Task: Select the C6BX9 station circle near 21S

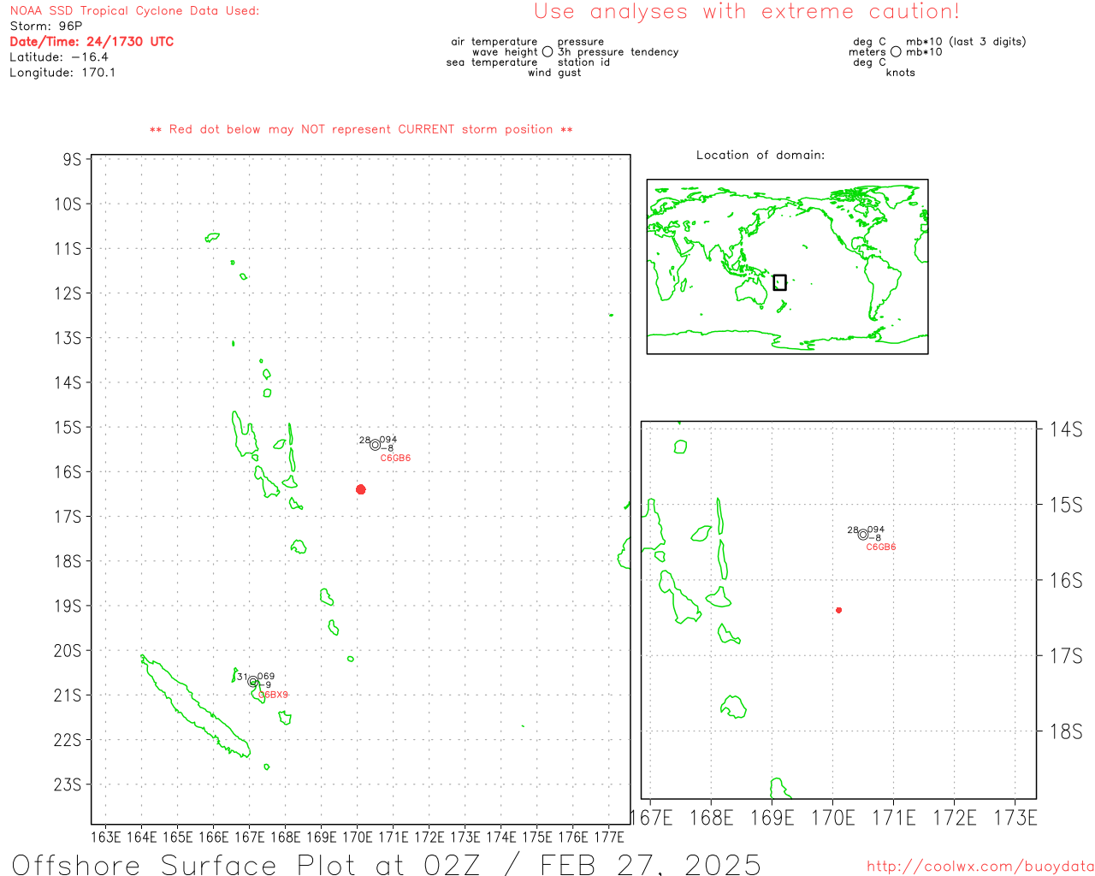Action: pos(253,682)
